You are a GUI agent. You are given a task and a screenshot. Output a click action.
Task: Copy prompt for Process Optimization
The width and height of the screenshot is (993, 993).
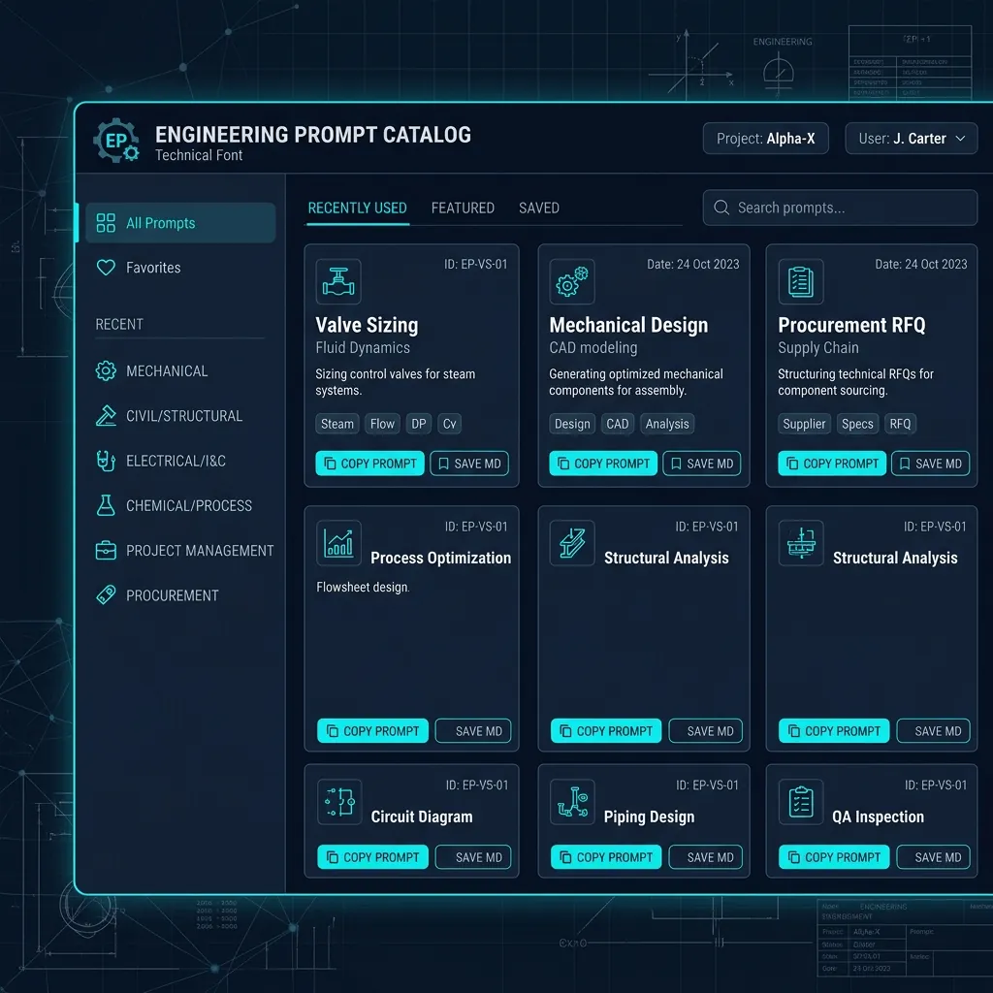click(x=372, y=730)
